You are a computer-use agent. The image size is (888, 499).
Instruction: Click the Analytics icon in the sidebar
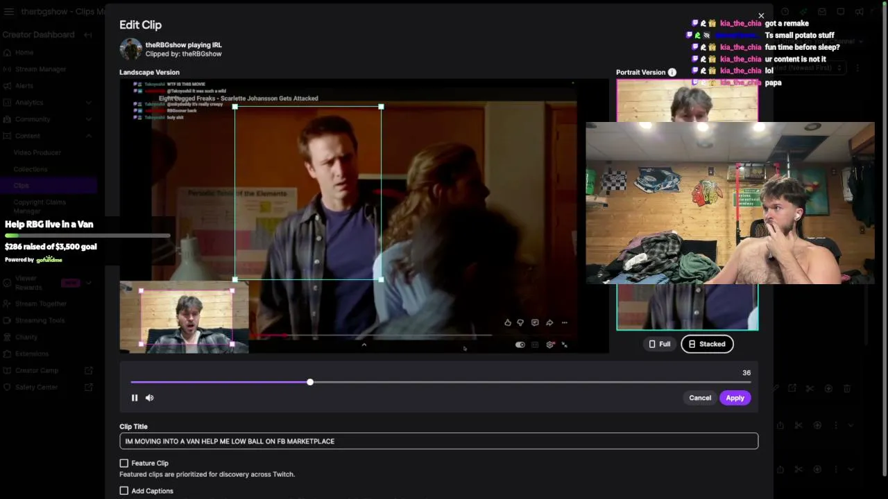pyautogui.click(x=8, y=103)
